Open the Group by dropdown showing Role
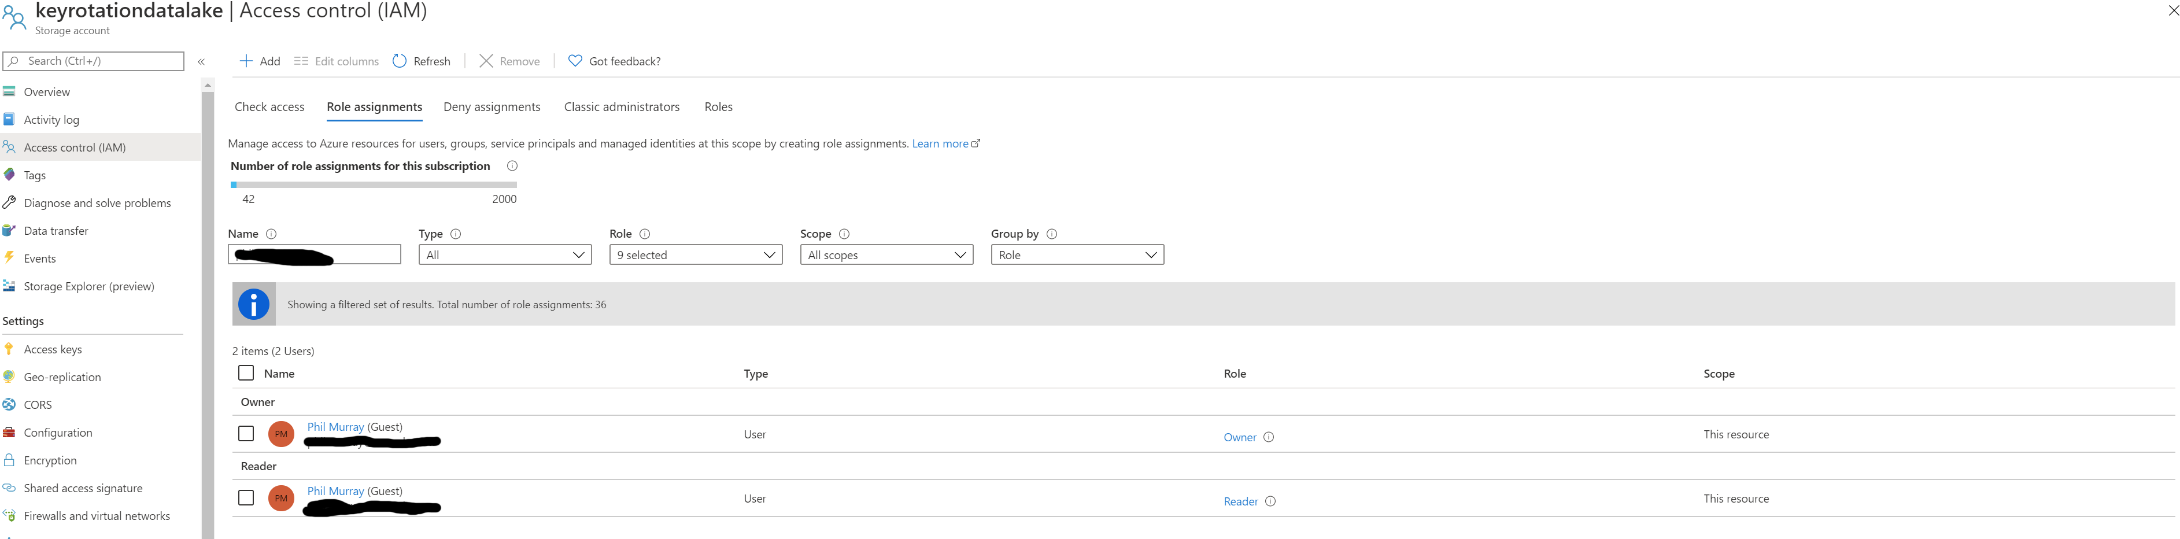This screenshot has width=2180, height=539. pyautogui.click(x=1077, y=254)
